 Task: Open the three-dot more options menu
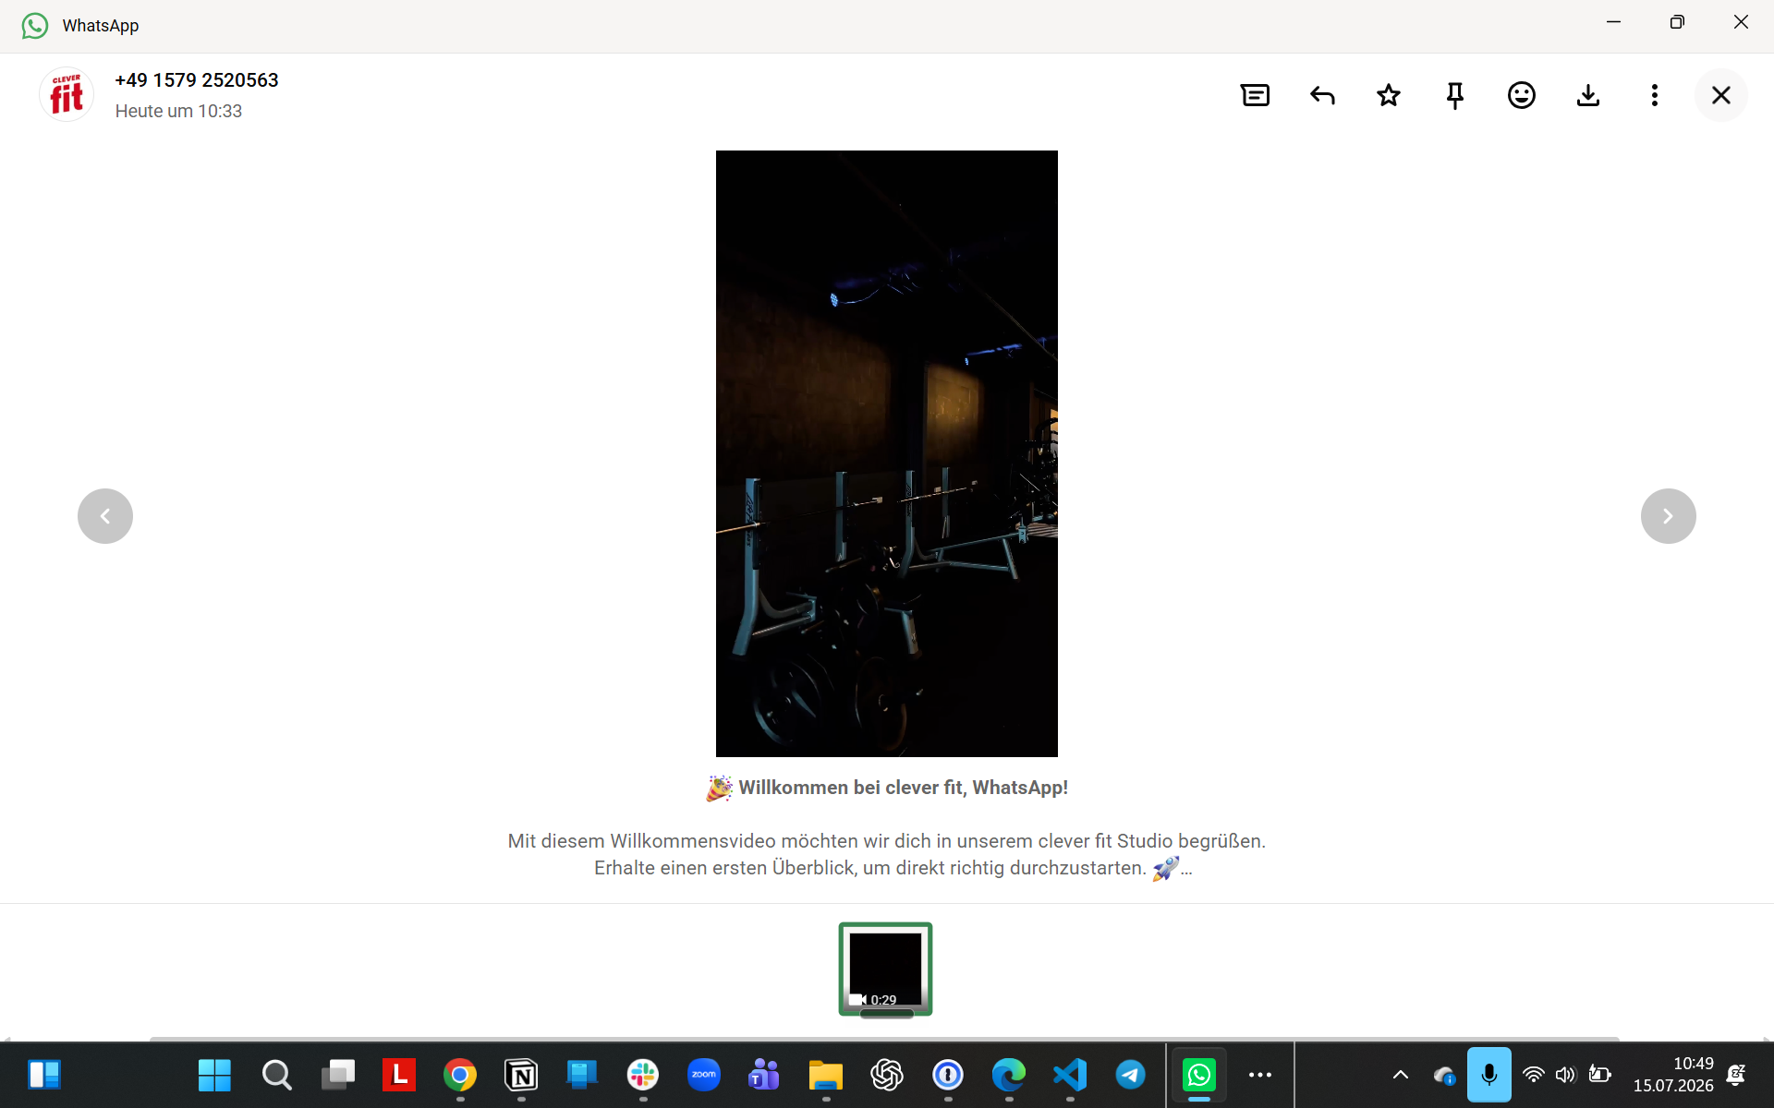[x=1655, y=95]
